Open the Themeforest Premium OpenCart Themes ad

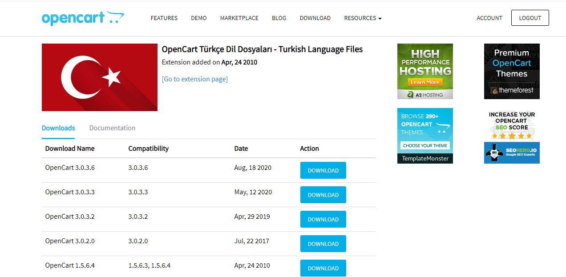(512, 71)
